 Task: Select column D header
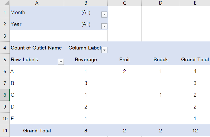point(160,3)
